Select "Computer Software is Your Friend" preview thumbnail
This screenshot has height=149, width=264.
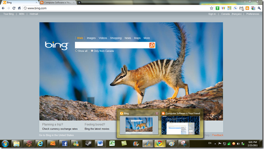point(181,125)
